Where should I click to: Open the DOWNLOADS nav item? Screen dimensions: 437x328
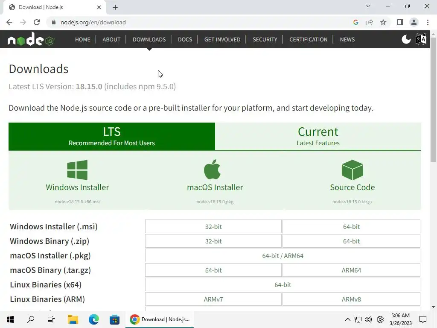click(149, 39)
